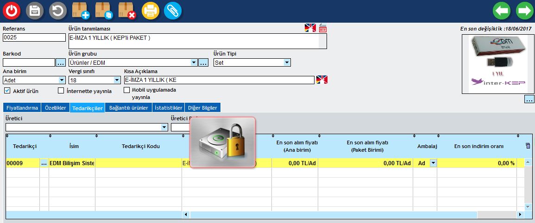Viewport: 535px width, 223px height.
Task: Click the Referans input field
Action: coord(34,37)
